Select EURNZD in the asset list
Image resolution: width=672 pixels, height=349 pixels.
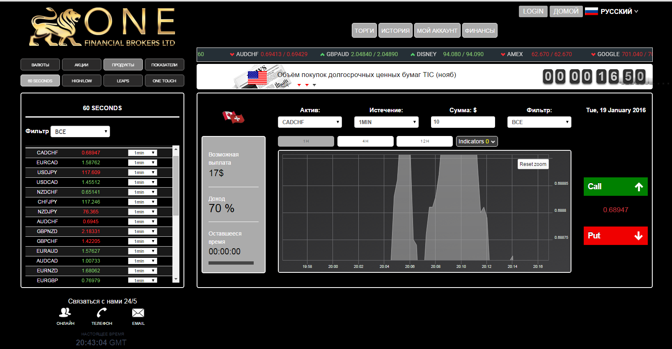pos(99,271)
